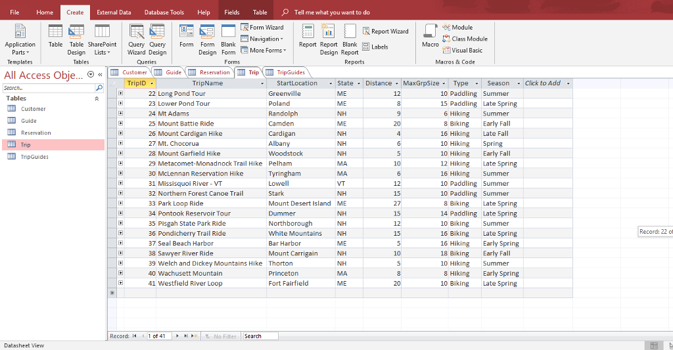
Task: Switch to the Database Tools tab
Action: pyautogui.click(x=164, y=12)
